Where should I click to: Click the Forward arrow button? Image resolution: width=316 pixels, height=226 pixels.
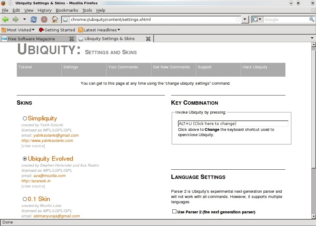15,19
